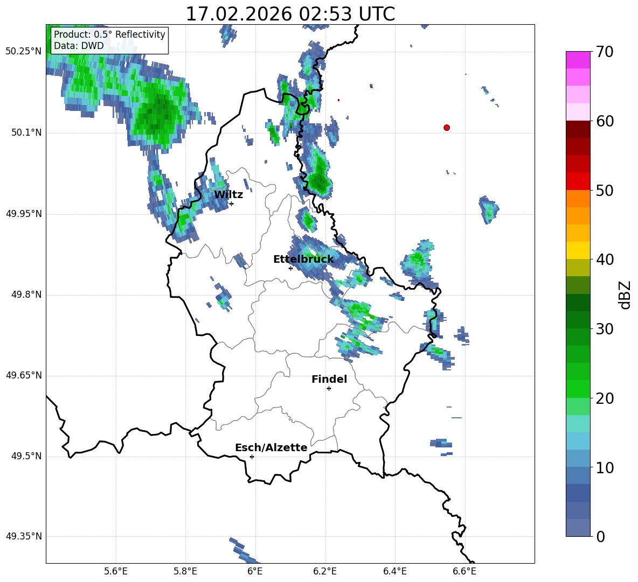Click the 50.25°N latitude label
This screenshot has width=638, height=582.
coord(24,52)
